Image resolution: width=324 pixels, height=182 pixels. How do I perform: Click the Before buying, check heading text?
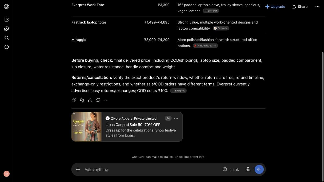tap(92, 60)
